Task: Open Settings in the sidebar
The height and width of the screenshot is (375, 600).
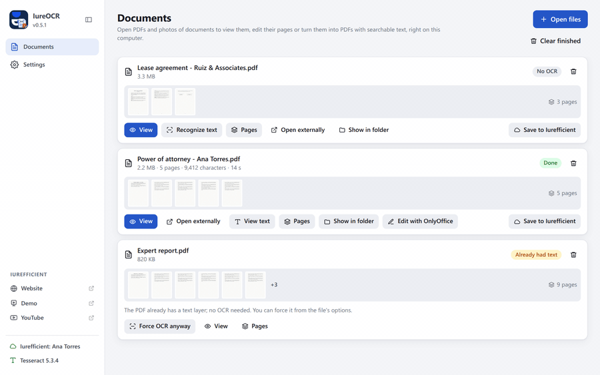Action: (x=52, y=65)
